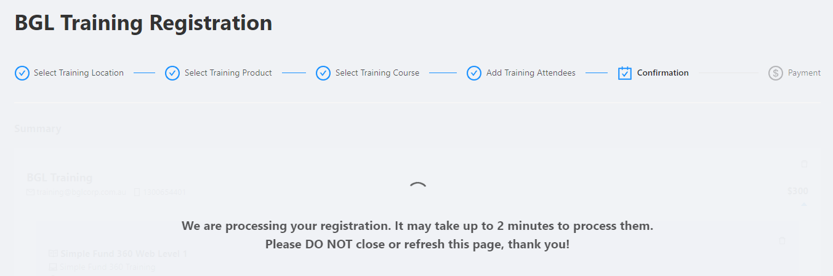Click the Select Training Location checkmark icon
Viewport: 833px width, 276px height.
tap(22, 73)
